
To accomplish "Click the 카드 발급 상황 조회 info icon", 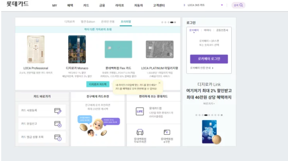I will (58, 138).
